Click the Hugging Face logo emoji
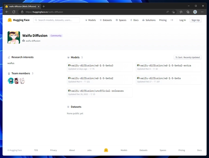This screenshot has width=209, height=158. click(x=9, y=20)
